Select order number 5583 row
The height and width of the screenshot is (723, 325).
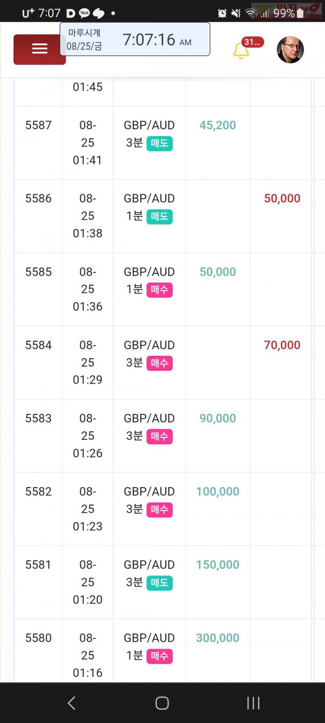(x=162, y=436)
